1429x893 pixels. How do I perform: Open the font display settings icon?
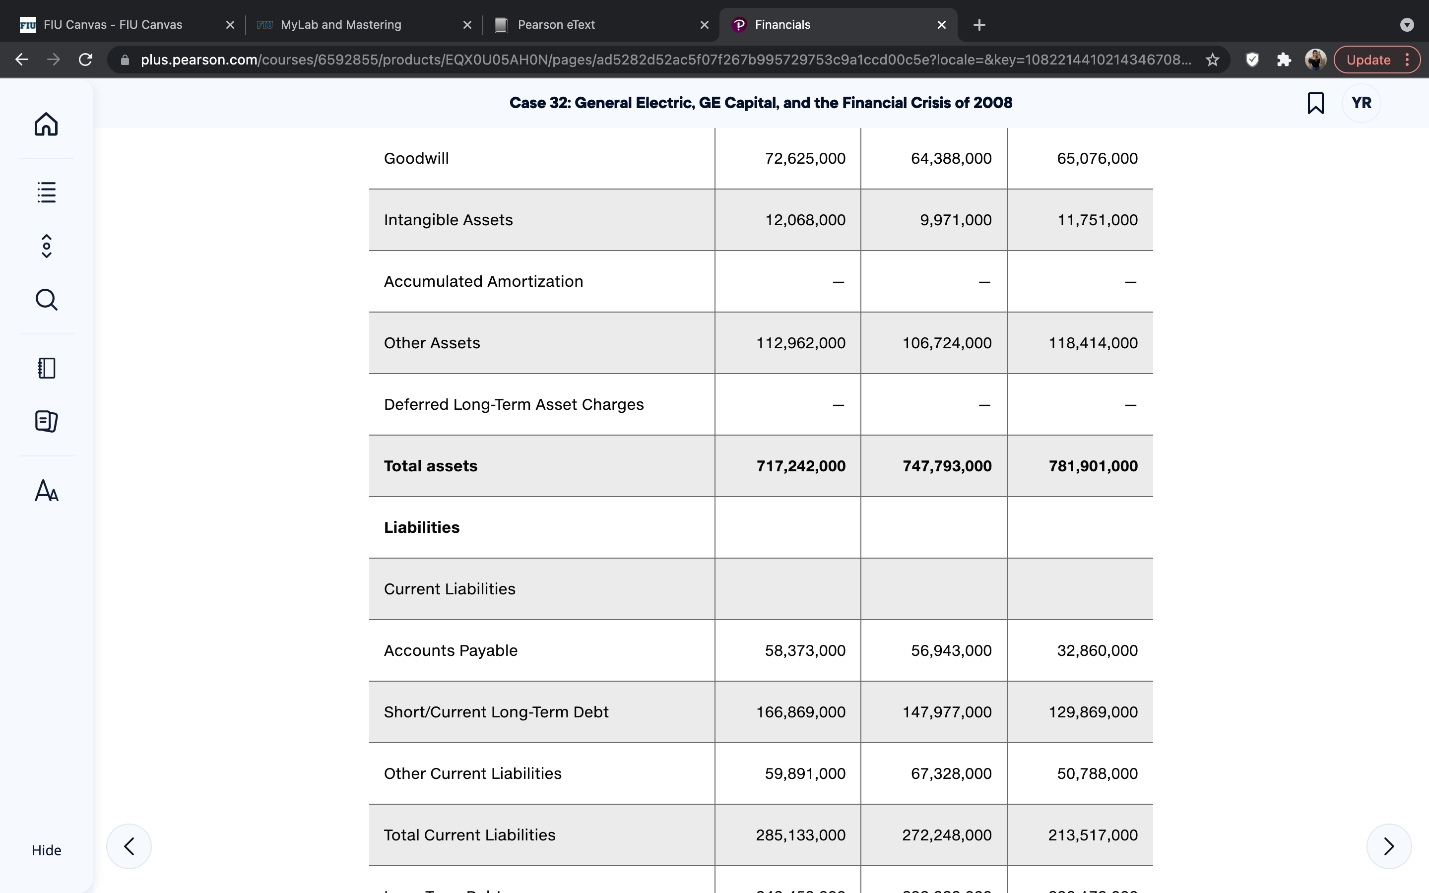pyautogui.click(x=46, y=490)
